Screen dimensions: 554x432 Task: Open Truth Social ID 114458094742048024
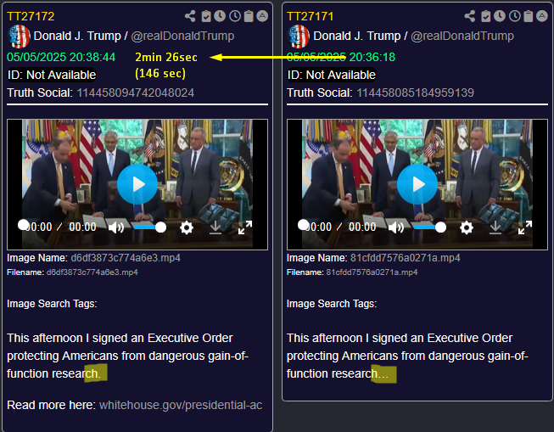pyautogui.click(x=136, y=93)
